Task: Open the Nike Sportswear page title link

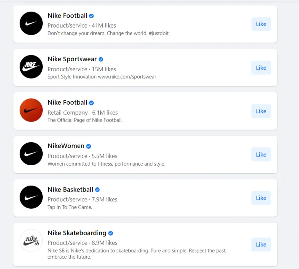Action: point(72,59)
